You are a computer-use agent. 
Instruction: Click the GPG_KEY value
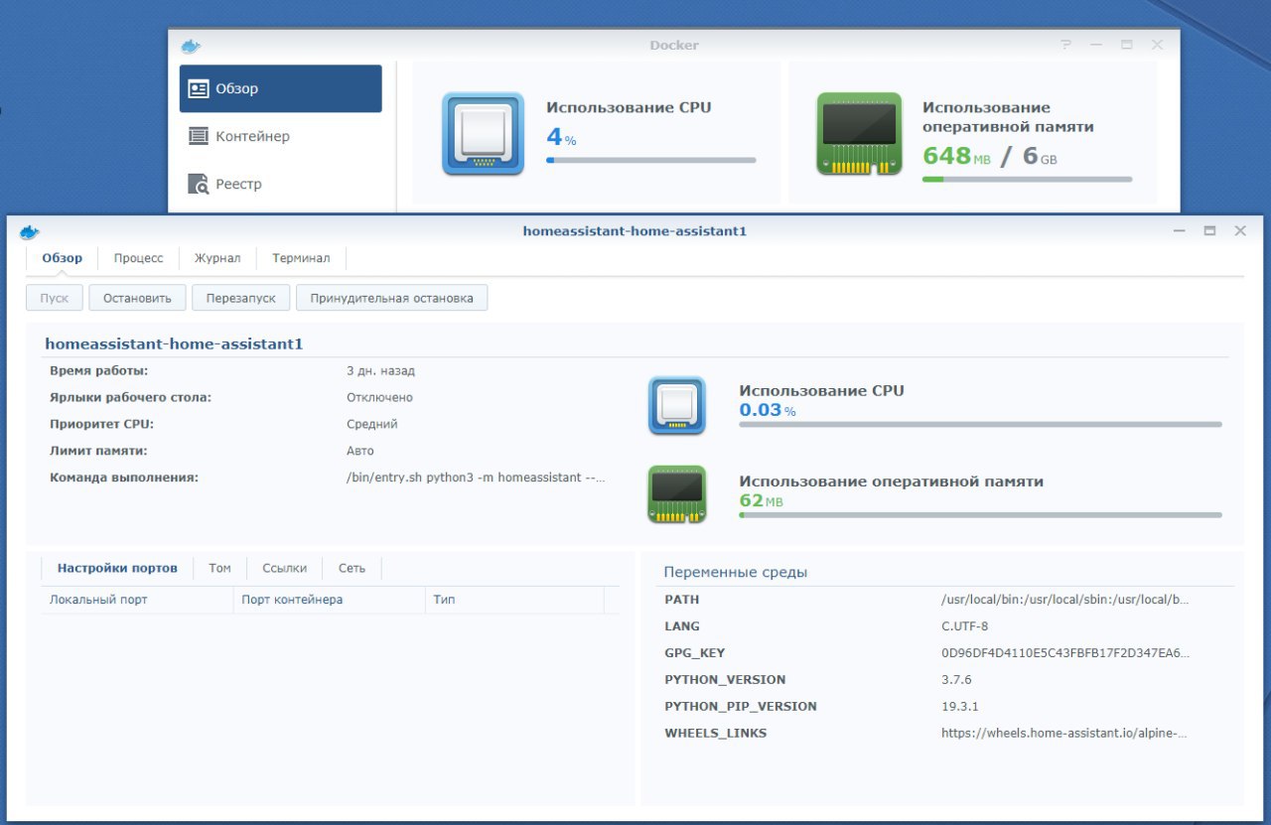(1064, 653)
